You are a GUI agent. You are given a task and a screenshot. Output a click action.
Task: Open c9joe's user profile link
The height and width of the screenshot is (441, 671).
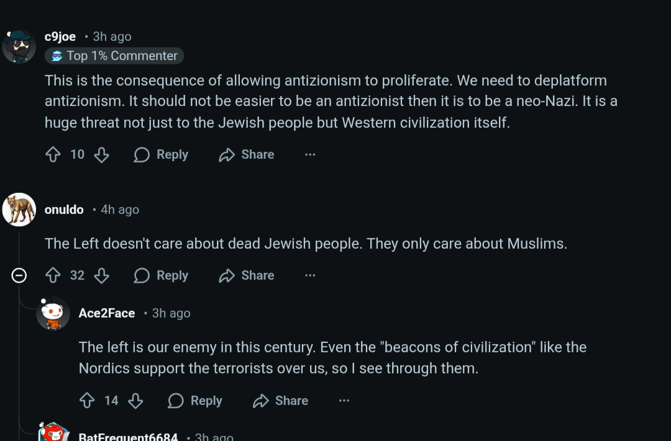coord(60,37)
